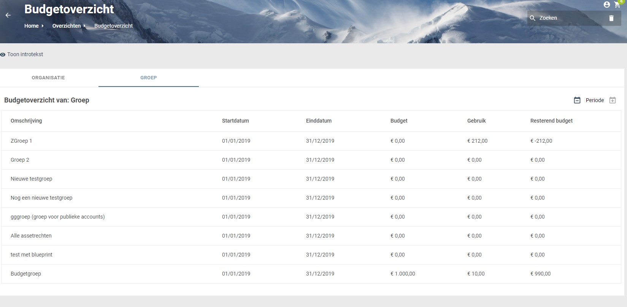Go to Home breadcrumb link
Viewport: 627px width, 307px height.
pyautogui.click(x=32, y=26)
